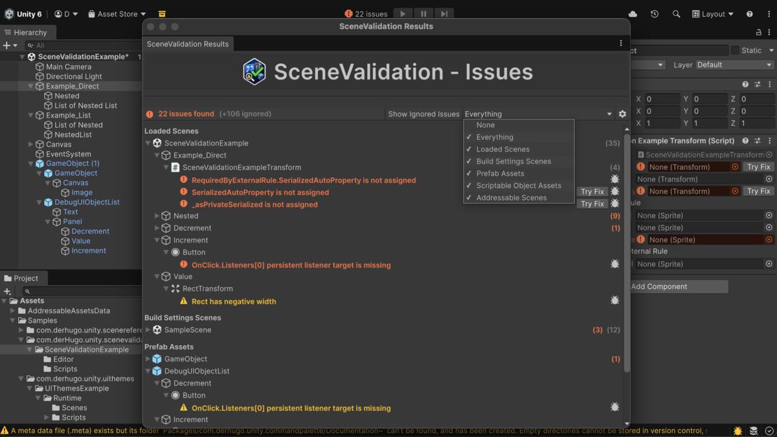Open the account D dropdown
The width and height of the screenshot is (777, 437).
click(x=66, y=14)
